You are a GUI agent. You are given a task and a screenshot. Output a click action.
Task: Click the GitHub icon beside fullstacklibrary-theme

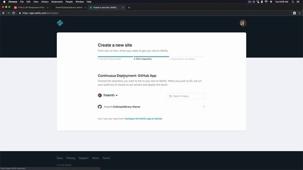point(100,107)
